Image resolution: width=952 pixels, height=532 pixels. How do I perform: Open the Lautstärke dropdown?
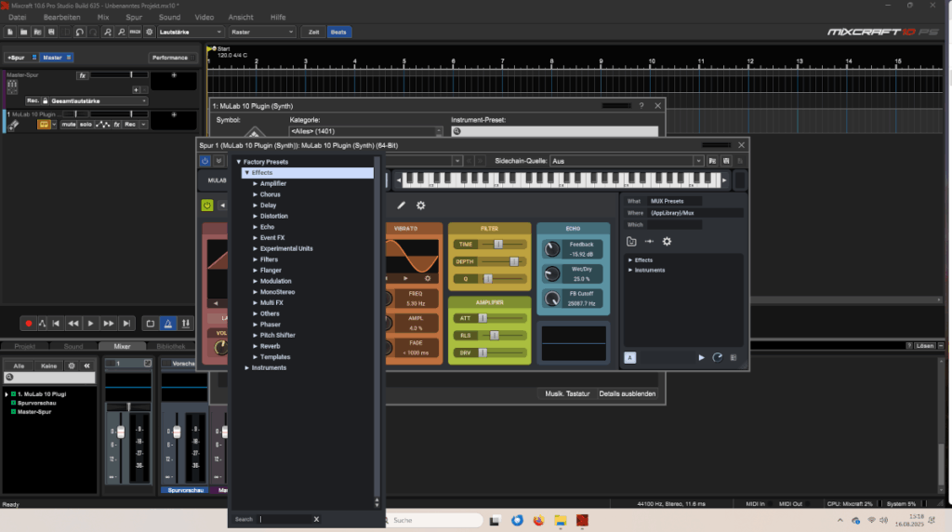point(191,32)
